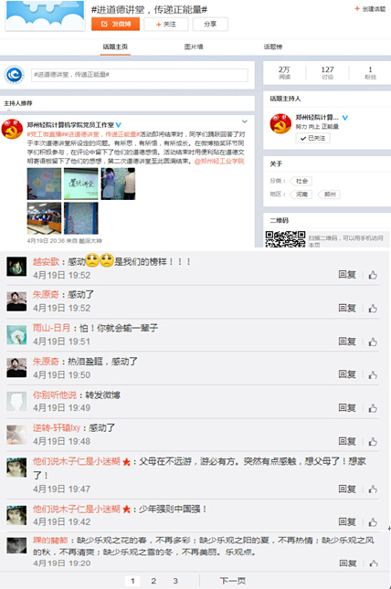Screen dimensions: 391x589
Task: Switch to the 话题榜 tab
Action: [x=273, y=47]
